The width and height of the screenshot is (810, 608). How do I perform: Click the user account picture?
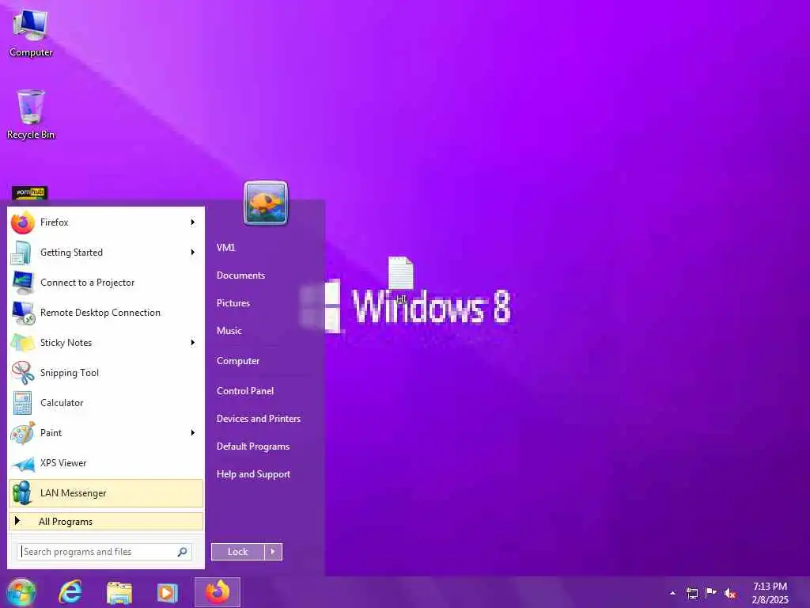pyautogui.click(x=266, y=203)
